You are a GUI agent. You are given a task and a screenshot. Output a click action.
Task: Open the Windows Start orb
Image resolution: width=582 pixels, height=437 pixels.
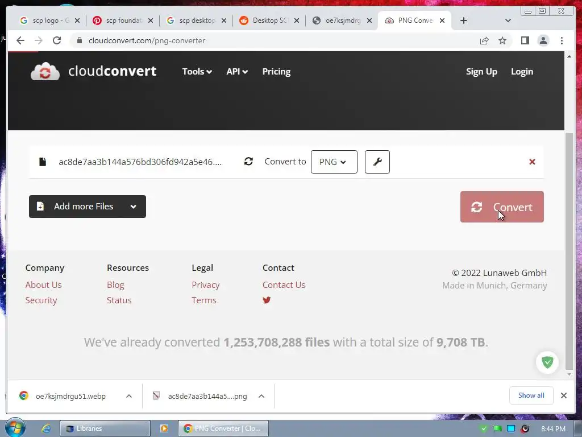coord(15,428)
